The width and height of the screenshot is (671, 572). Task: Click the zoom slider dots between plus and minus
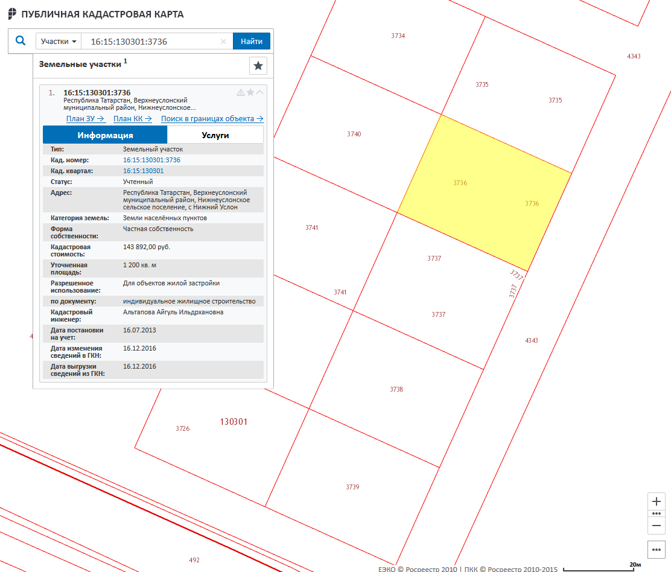coord(657,513)
